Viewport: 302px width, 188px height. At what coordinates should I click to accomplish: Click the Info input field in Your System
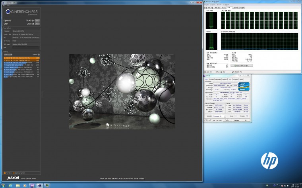[x=26, y=47]
